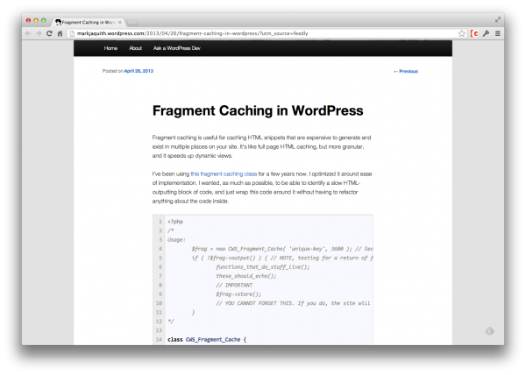Open the browser home icon
Image resolution: width=526 pixels, height=375 pixels.
point(60,33)
